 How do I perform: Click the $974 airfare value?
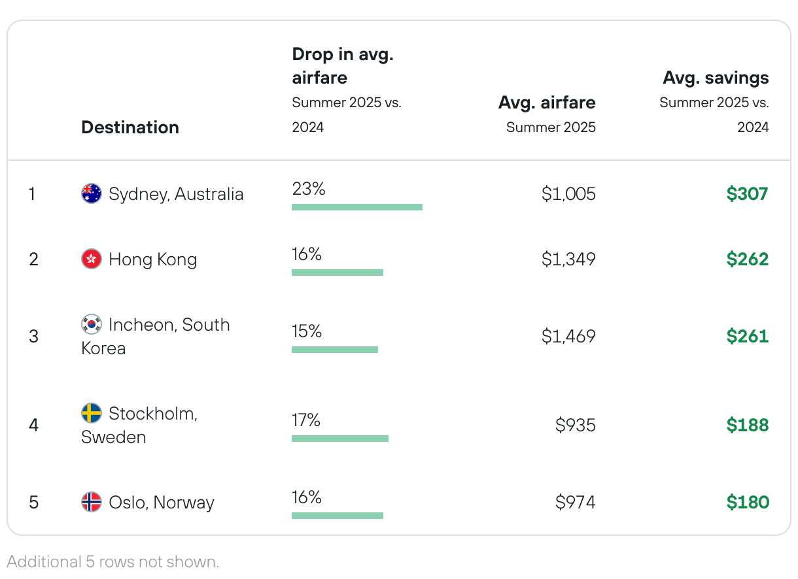click(576, 503)
